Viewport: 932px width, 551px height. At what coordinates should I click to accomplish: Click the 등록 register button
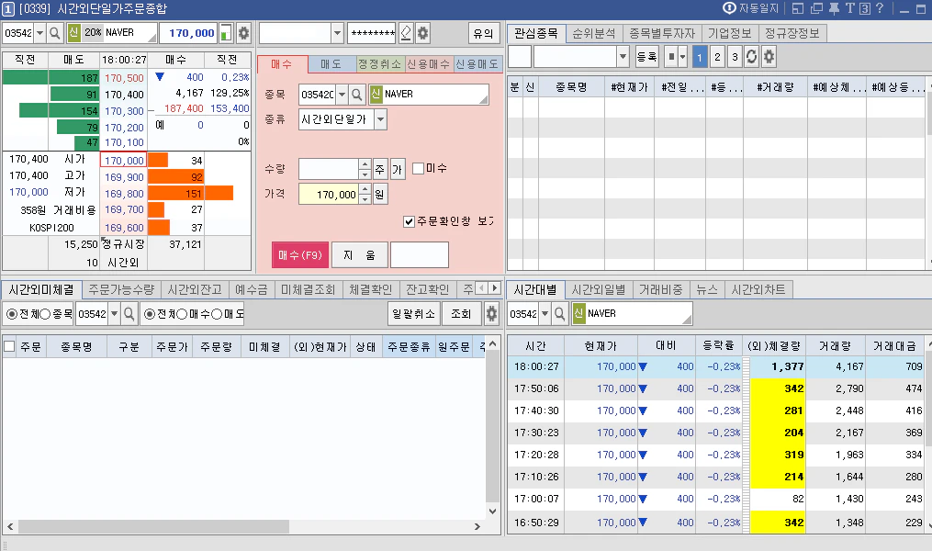646,56
